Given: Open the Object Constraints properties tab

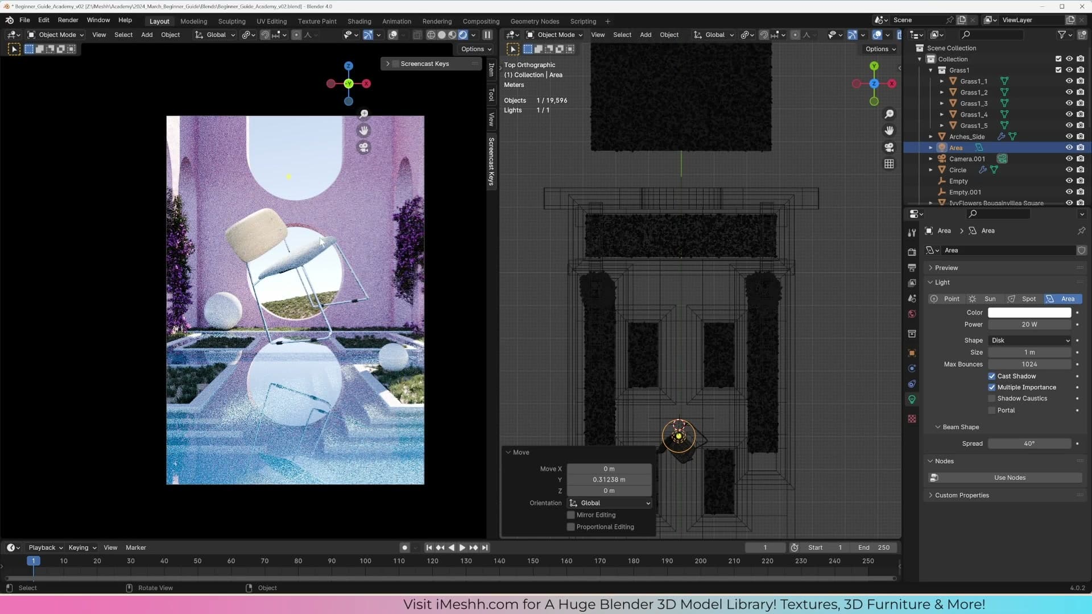Looking at the screenshot, I should [x=912, y=384].
